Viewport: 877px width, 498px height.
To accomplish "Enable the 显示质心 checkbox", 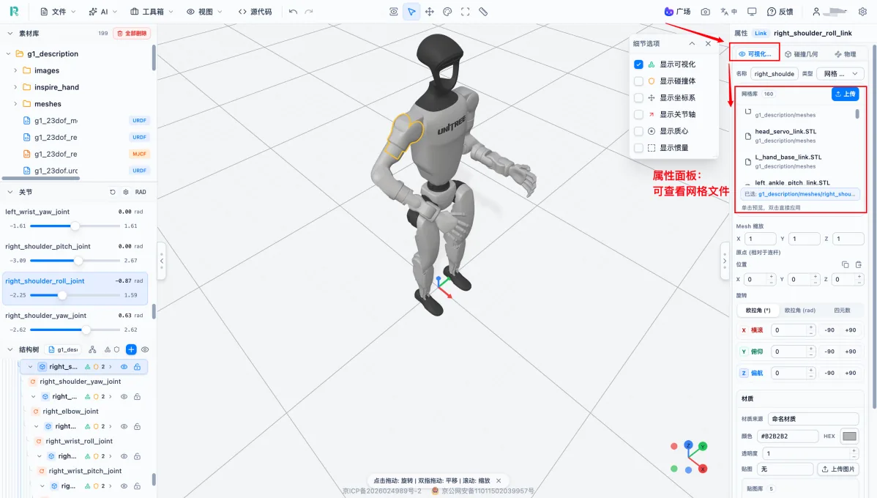I will (638, 131).
